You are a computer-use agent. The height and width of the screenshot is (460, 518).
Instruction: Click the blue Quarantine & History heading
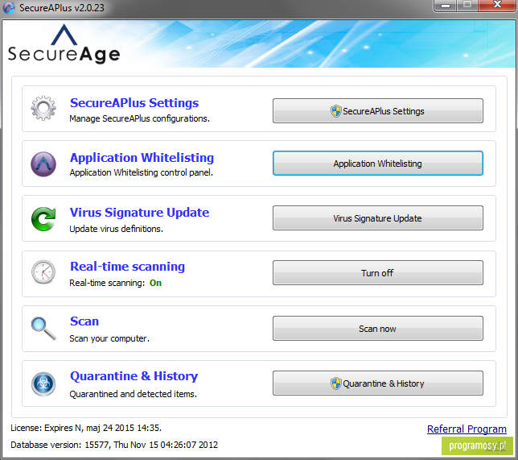point(134,376)
